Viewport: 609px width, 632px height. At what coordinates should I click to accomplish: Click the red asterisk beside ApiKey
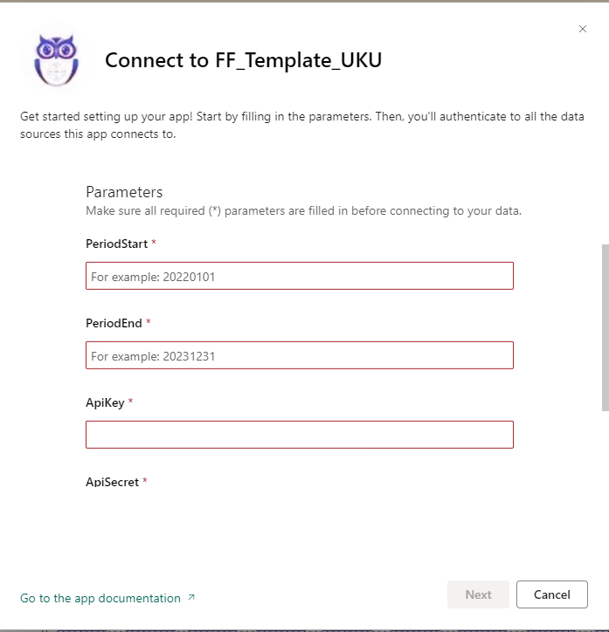point(131,401)
